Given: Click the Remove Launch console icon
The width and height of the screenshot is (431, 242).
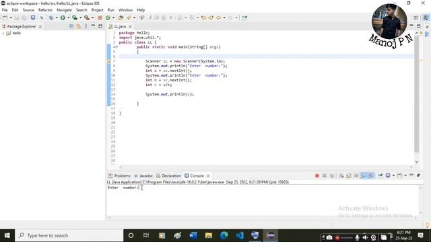Looking at the screenshot, I should [x=325, y=175].
